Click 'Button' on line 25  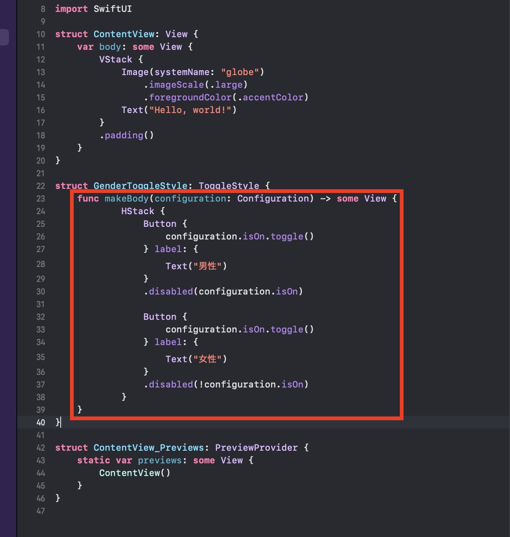160,224
